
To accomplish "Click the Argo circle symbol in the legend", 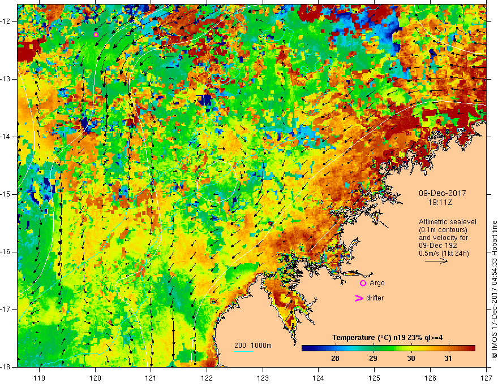I will pos(363,283).
